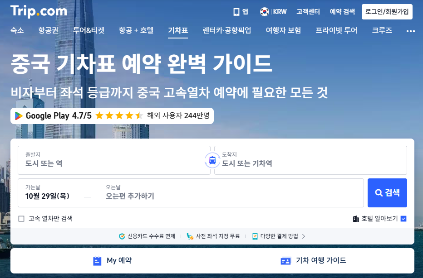Open the 렌터카·공항픽업 tab
This screenshot has height=278, width=423.
(226, 30)
